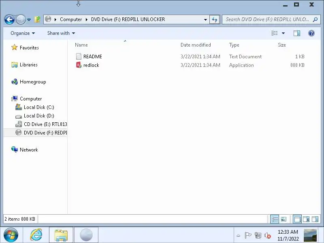Select the first pane layout button in status bar
This screenshot has height=243, width=324.
297,219
